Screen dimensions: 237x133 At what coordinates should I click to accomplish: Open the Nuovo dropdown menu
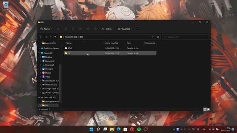click(x=46, y=29)
